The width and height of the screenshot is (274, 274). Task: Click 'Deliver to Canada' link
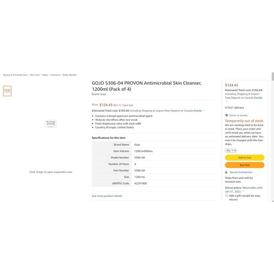(x=238, y=115)
